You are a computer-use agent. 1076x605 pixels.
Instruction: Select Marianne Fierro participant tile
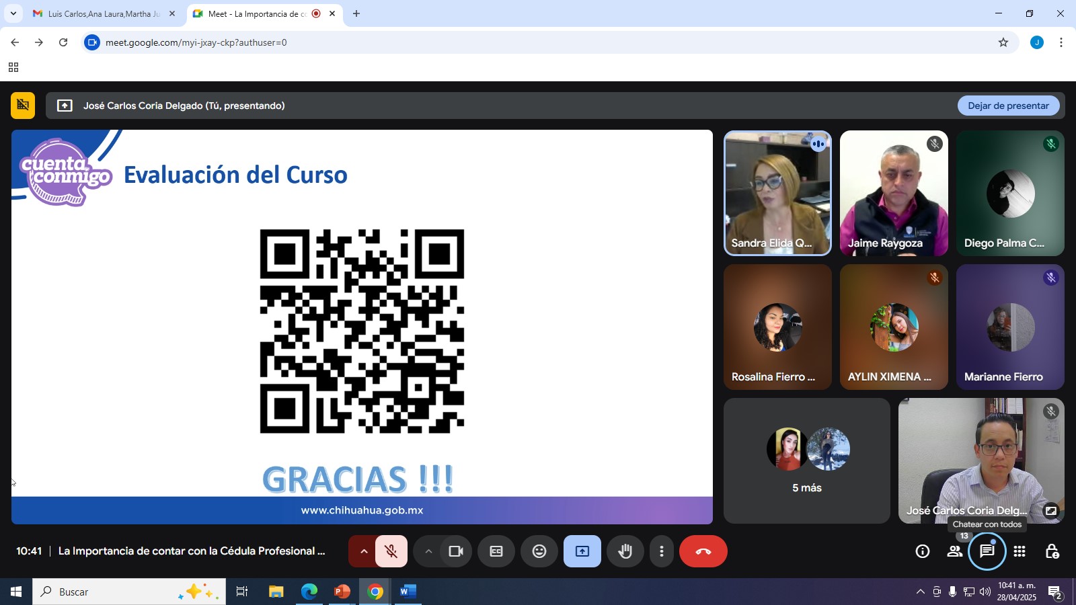tap(1010, 327)
